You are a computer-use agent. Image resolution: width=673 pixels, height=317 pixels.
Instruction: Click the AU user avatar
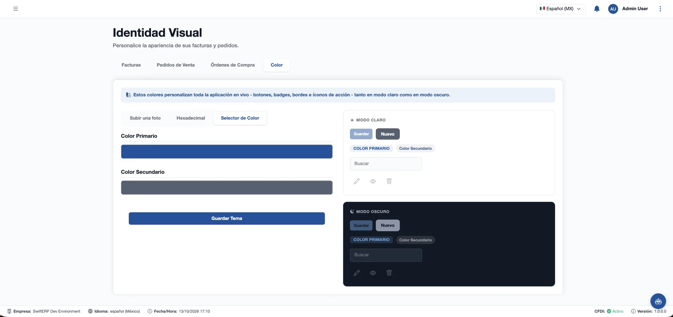[x=613, y=9]
